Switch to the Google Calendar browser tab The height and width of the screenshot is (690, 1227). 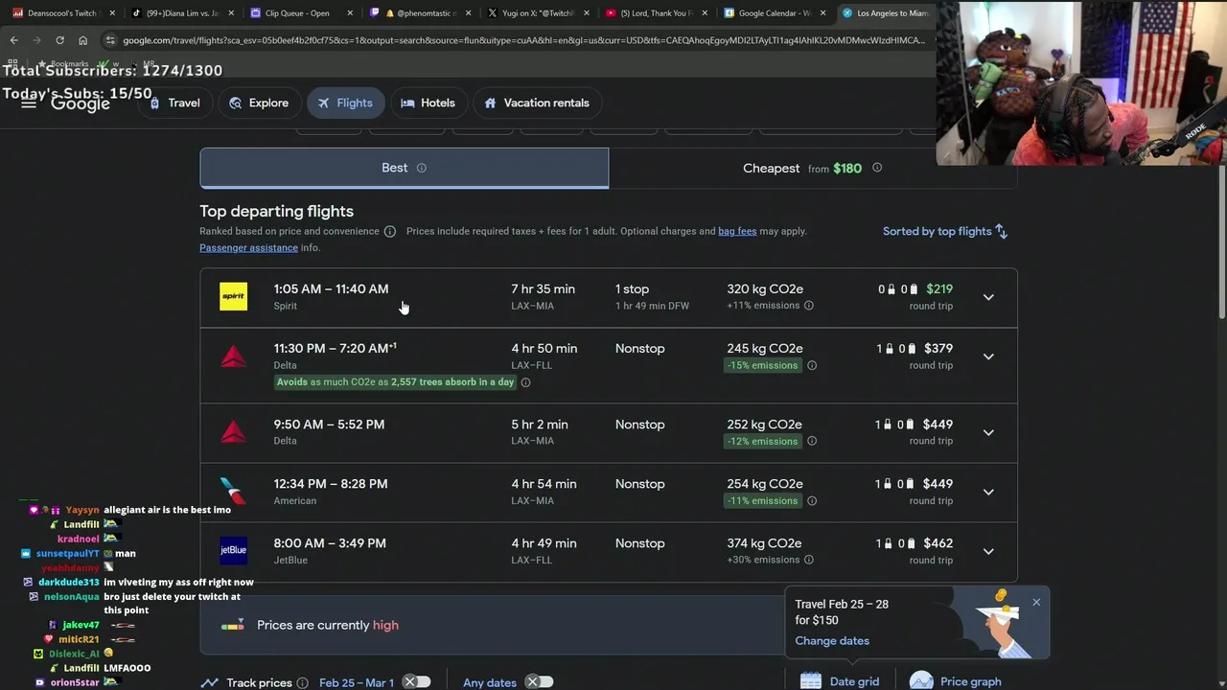pos(774,13)
